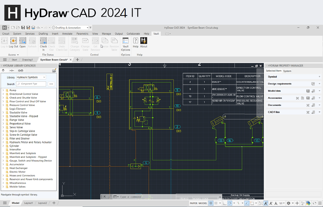Save drawing via quick access save icon

pyautogui.click(x=23, y=28)
